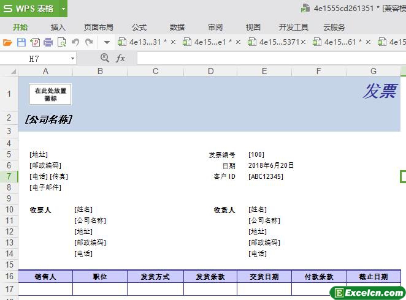Click the Open folder icon

coord(7,42)
